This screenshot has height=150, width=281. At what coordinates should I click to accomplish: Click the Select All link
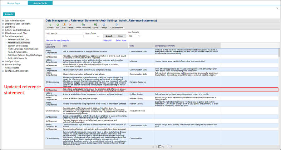[x=107, y=40]
